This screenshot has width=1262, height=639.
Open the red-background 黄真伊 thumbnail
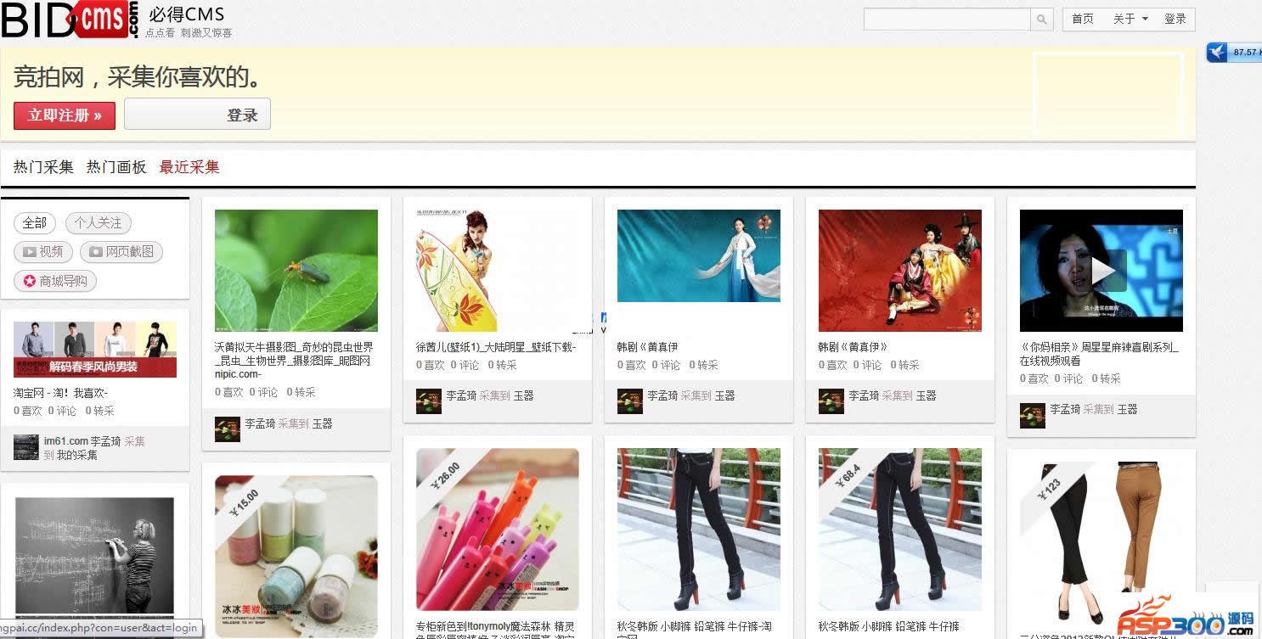900,271
